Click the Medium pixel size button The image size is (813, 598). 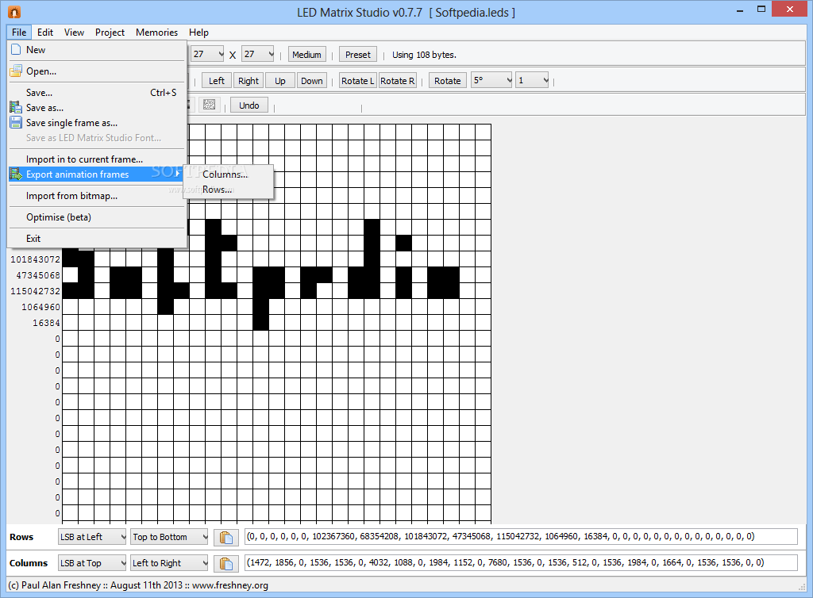pos(307,55)
